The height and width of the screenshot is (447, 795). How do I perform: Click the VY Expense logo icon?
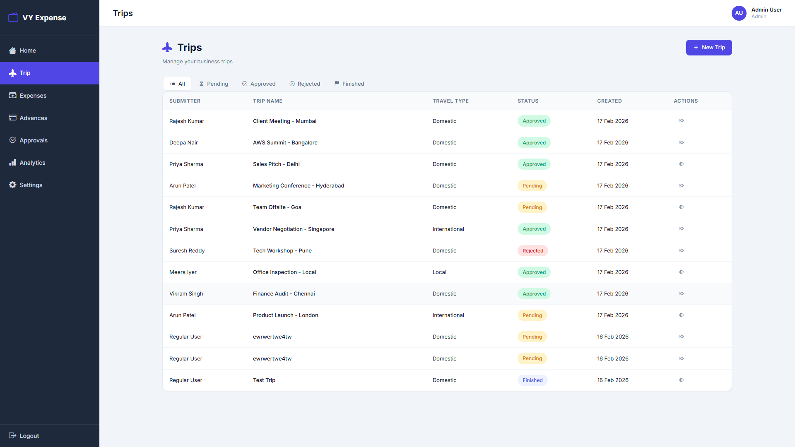13,17
